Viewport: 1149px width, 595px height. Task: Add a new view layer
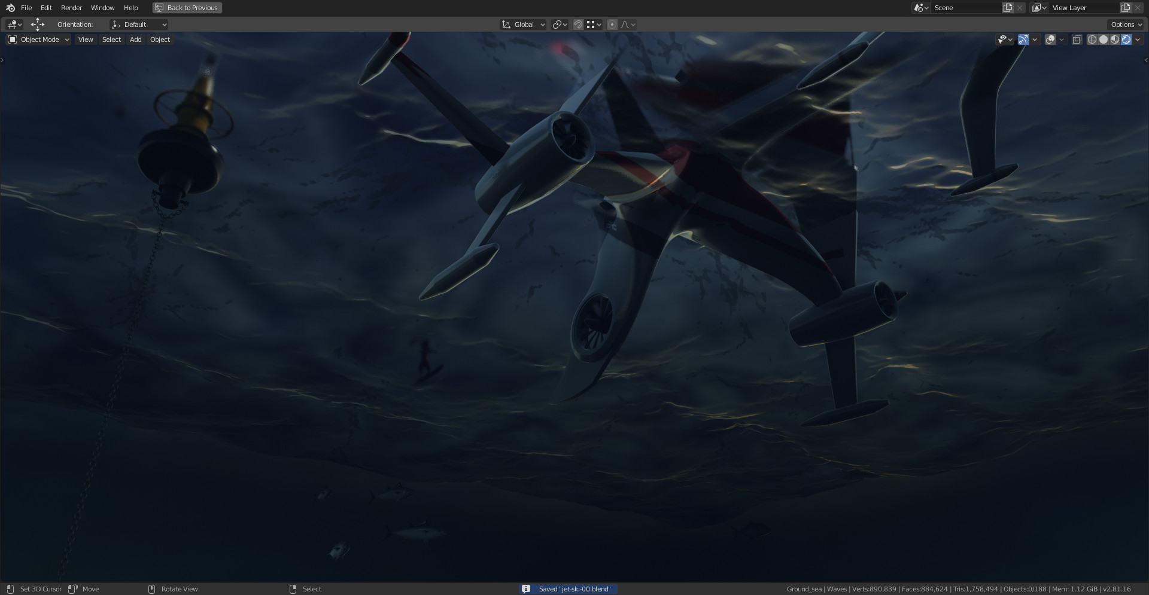(1126, 8)
